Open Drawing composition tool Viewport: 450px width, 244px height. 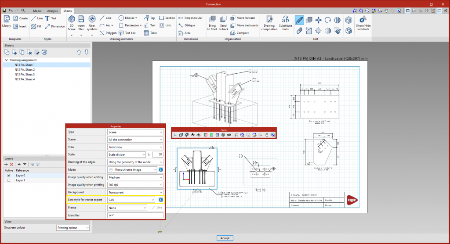pos(269,22)
